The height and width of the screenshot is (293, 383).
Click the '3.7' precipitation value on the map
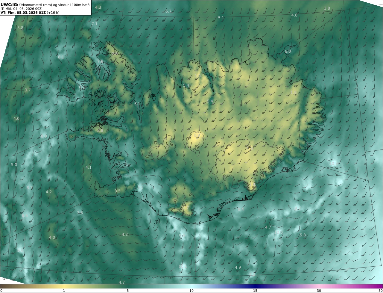(28, 90)
